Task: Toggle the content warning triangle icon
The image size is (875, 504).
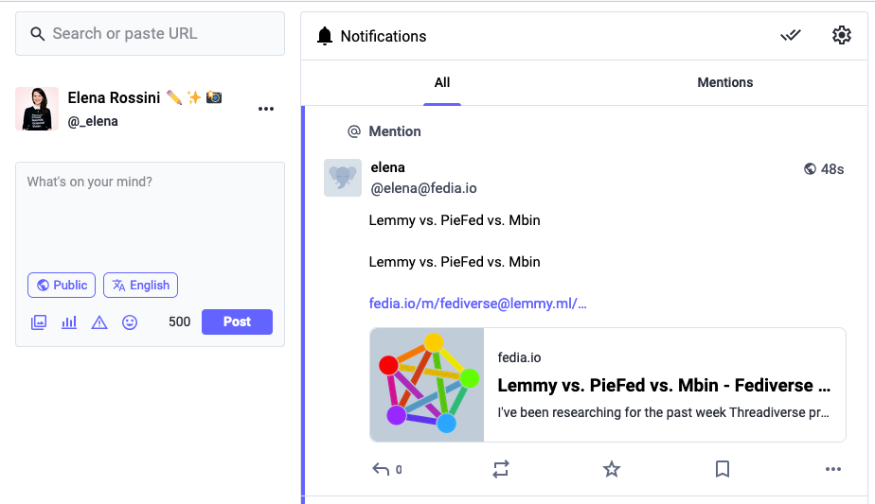Action: (x=99, y=322)
